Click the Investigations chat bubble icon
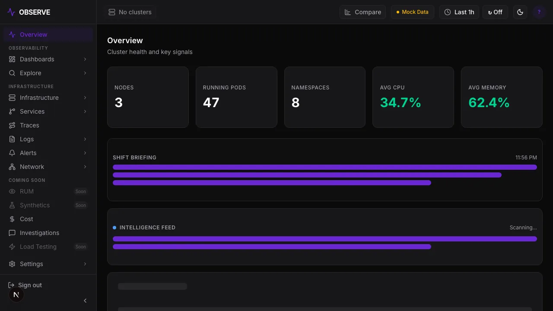The height and width of the screenshot is (311, 553). point(12,233)
